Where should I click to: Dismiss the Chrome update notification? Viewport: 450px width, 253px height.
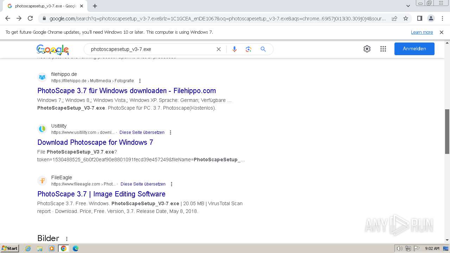442,32
